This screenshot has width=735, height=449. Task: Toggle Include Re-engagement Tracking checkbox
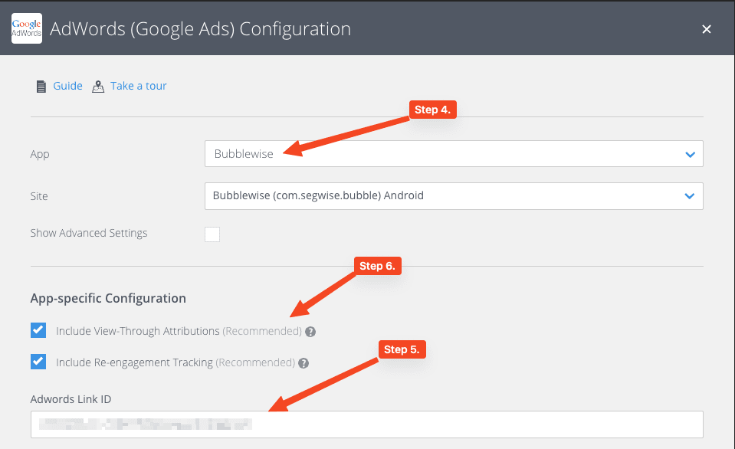pos(38,362)
